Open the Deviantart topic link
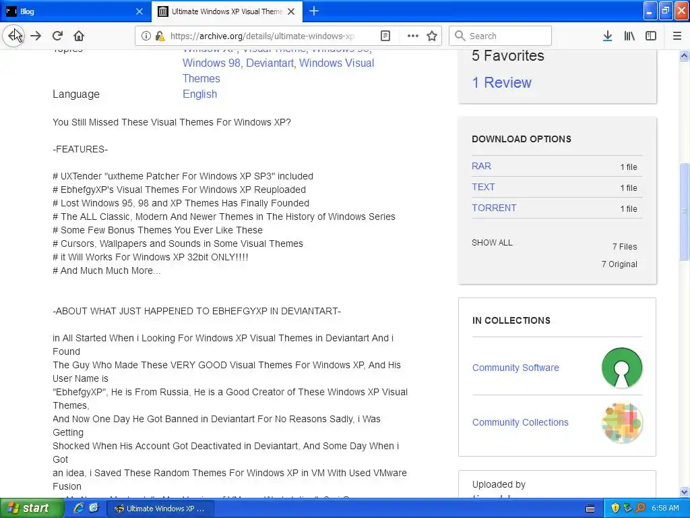 click(x=270, y=63)
